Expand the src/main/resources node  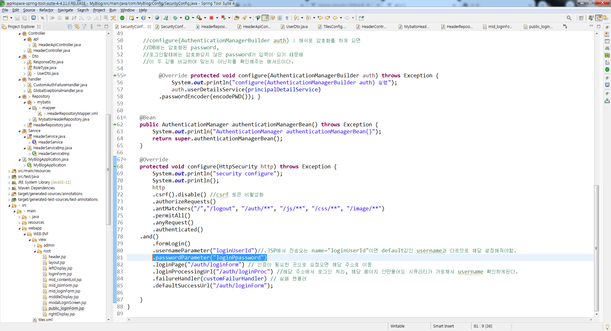(10, 171)
